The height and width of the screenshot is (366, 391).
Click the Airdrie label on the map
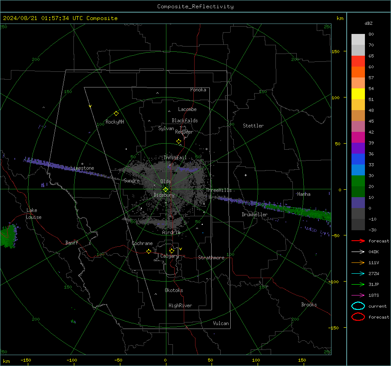(x=171, y=232)
